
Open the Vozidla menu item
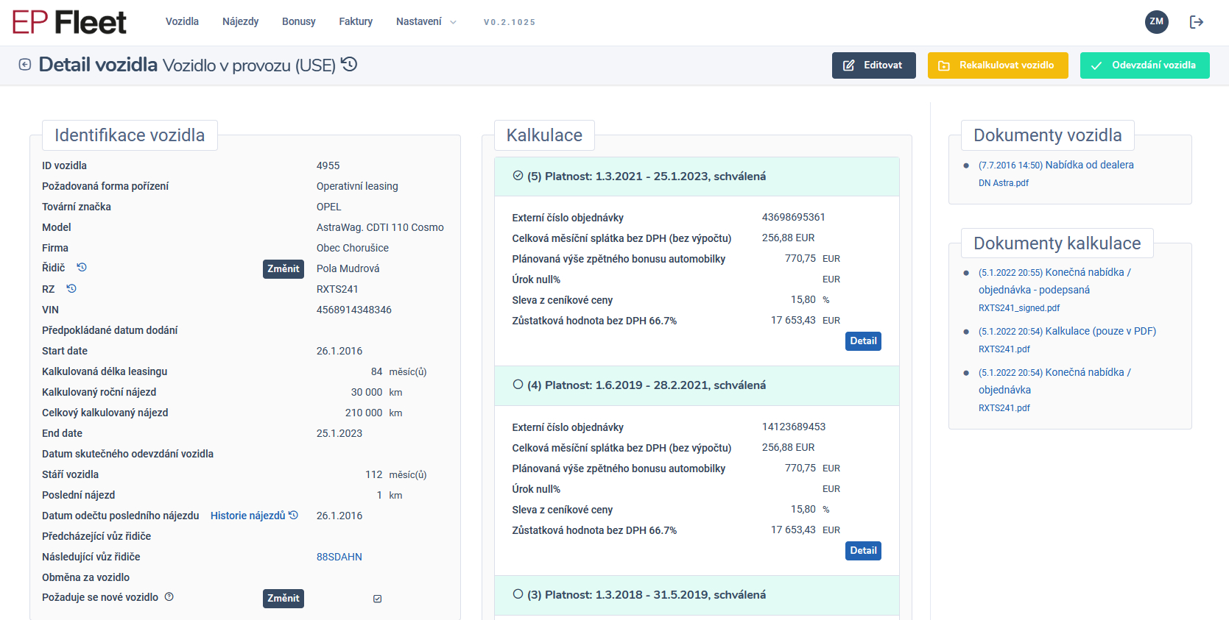tap(182, 22)
